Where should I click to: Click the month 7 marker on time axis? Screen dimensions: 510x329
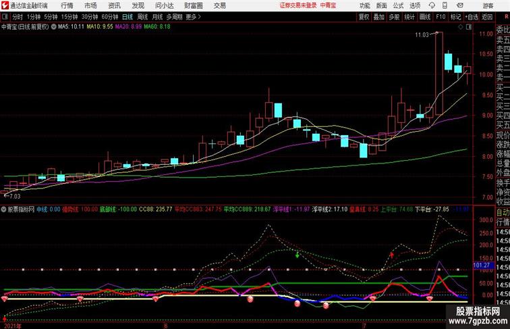click(x=364, y=326)
